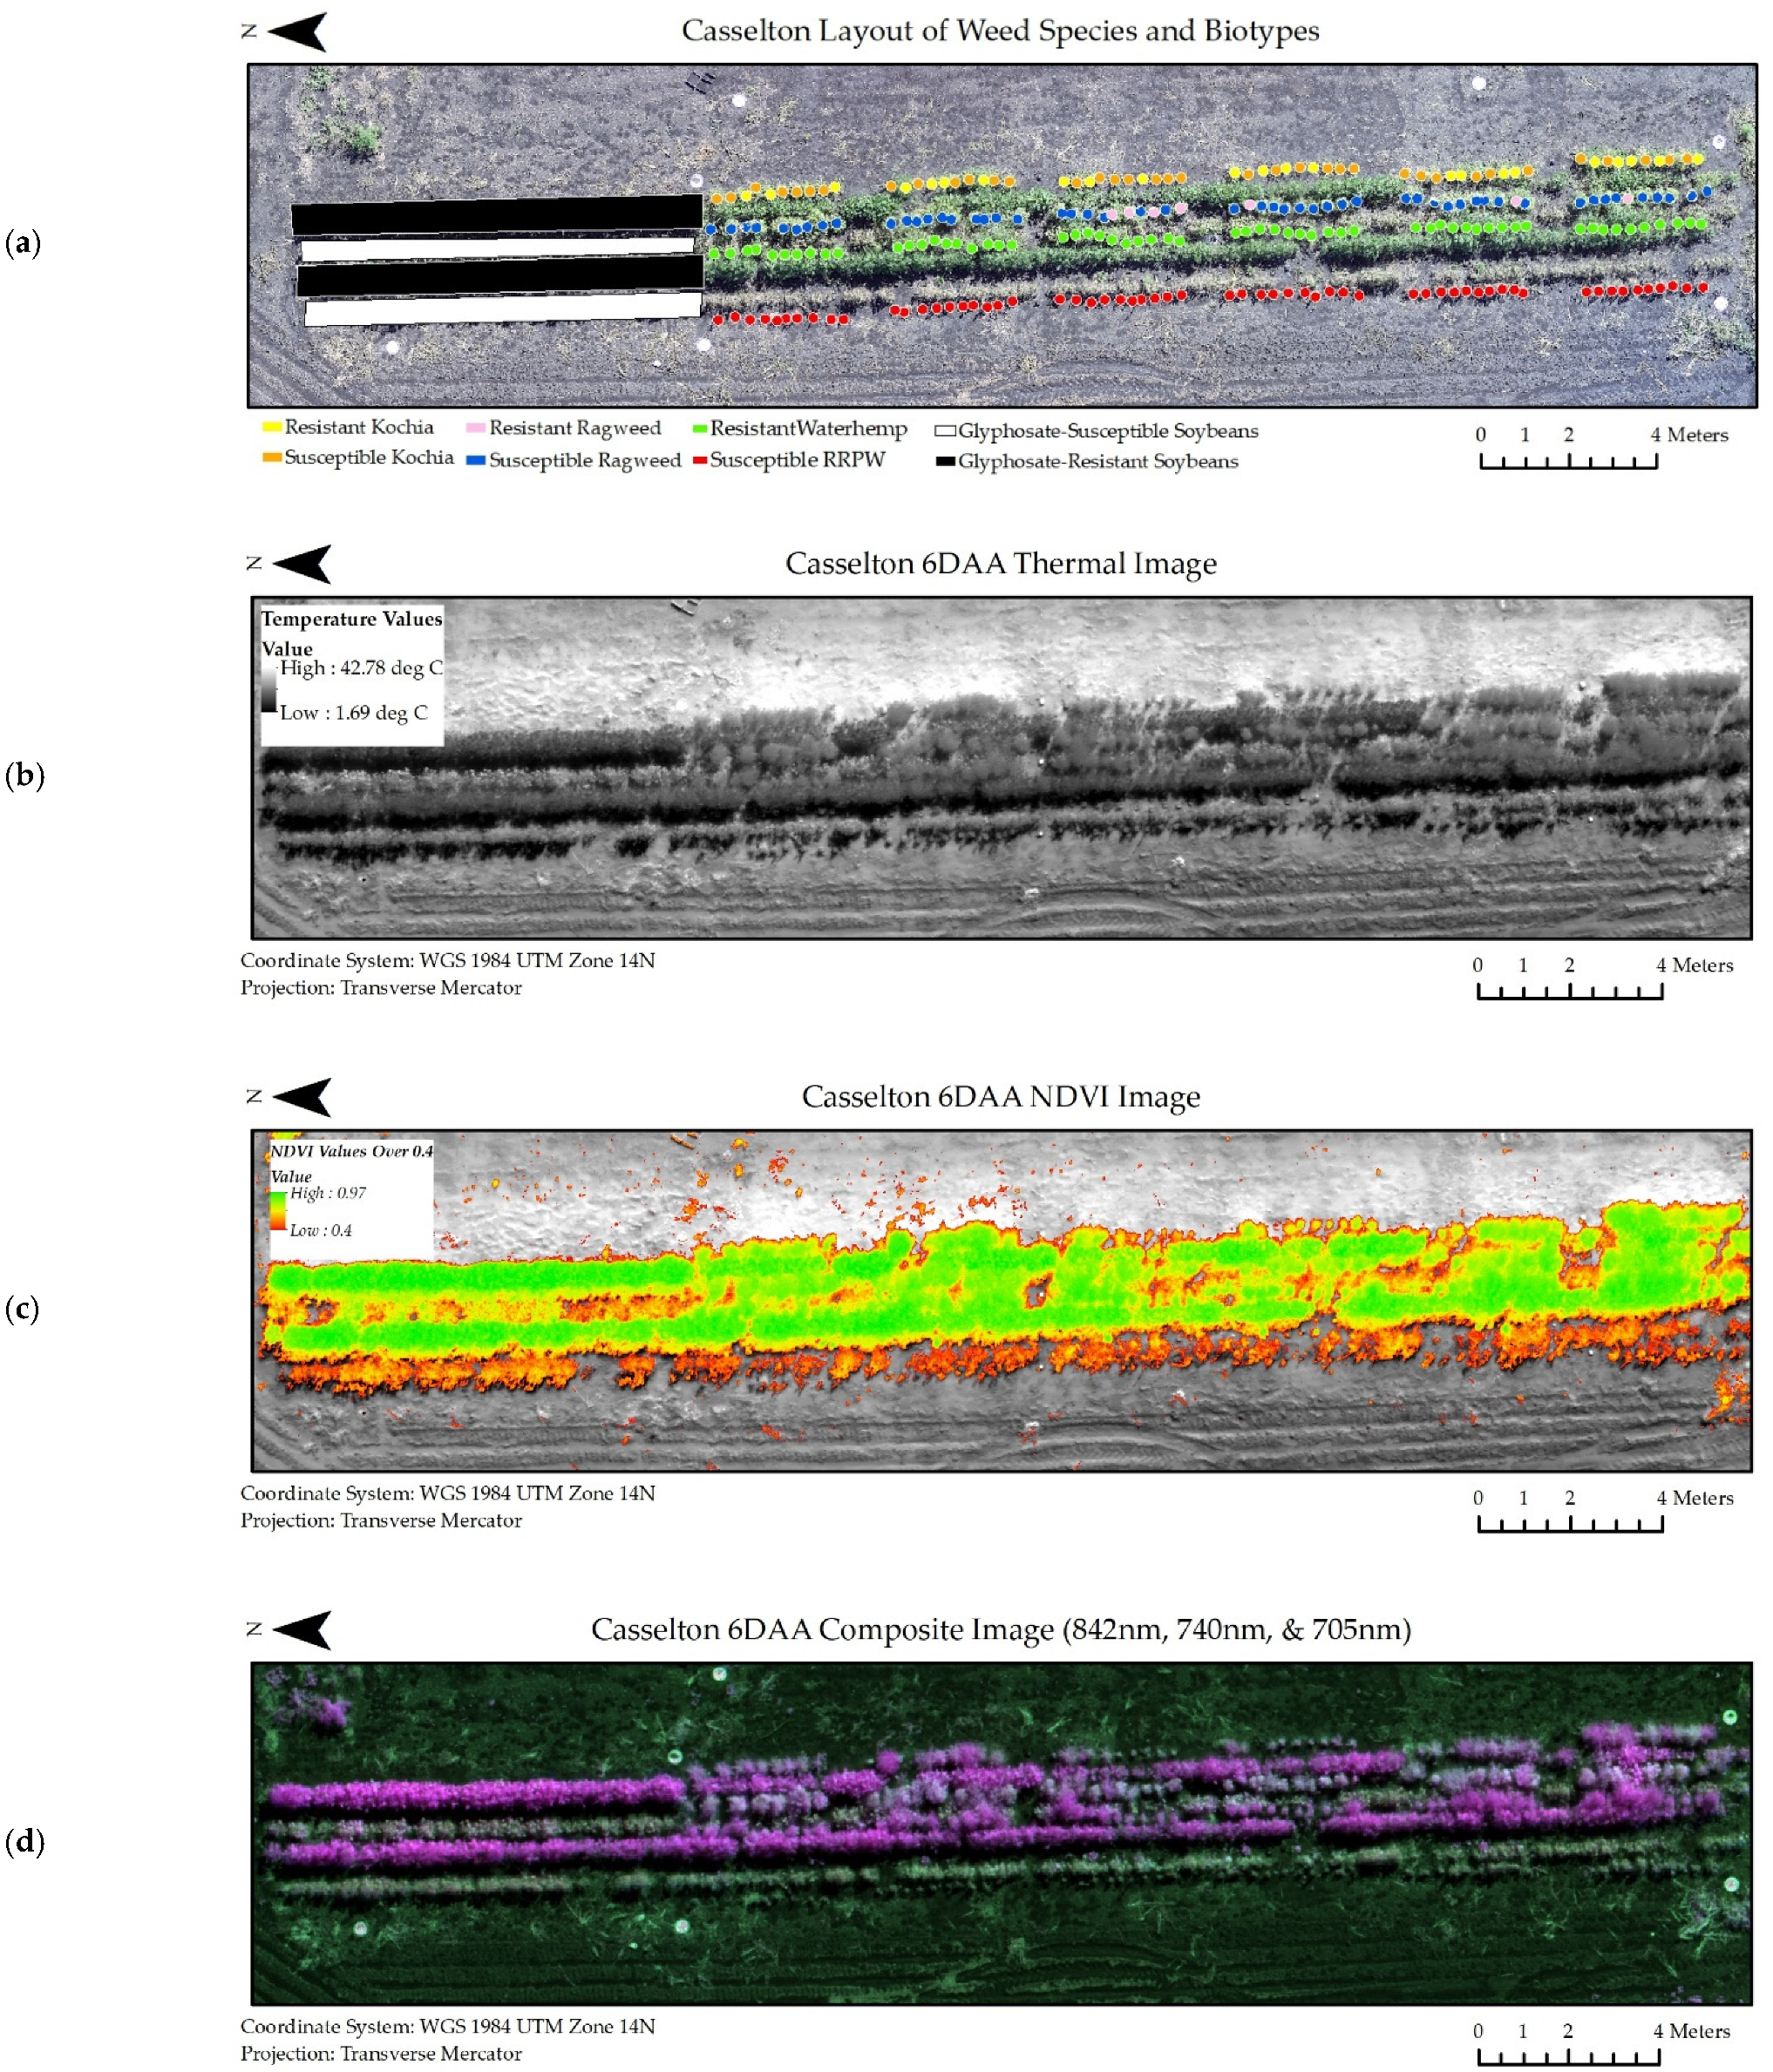Toggle the Glyphosate-Resistant Soybeans black swatch
1773x2072 pixels.
[945, 463]
